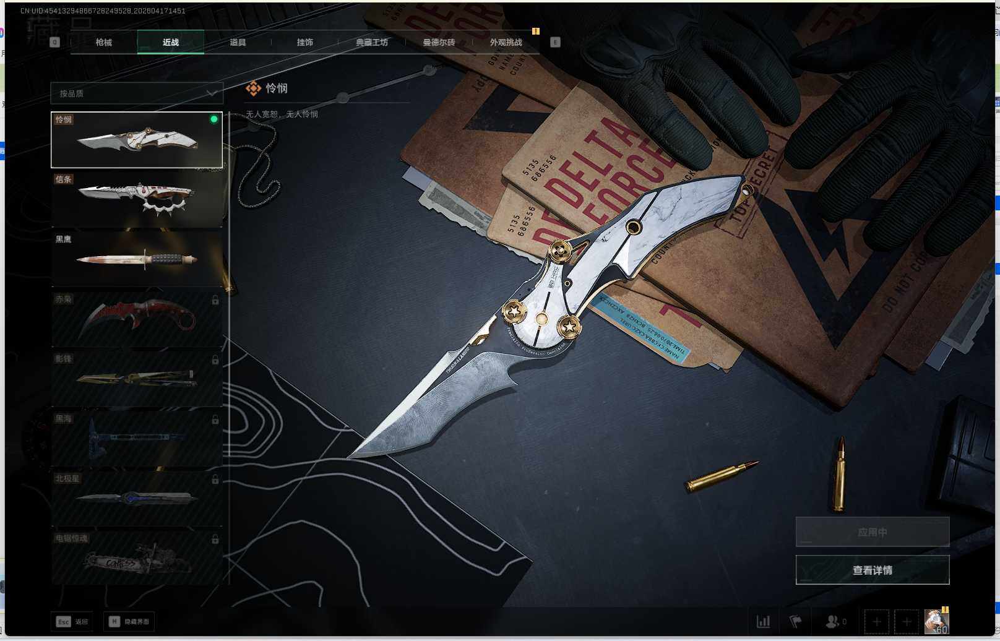Open the 典藏工坊 tab

(372, 42)
